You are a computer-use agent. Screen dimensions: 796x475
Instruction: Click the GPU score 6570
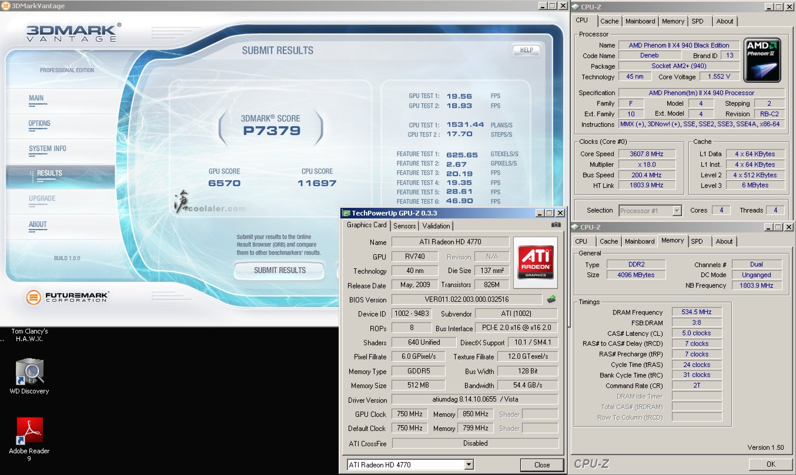tap(225, 183)
